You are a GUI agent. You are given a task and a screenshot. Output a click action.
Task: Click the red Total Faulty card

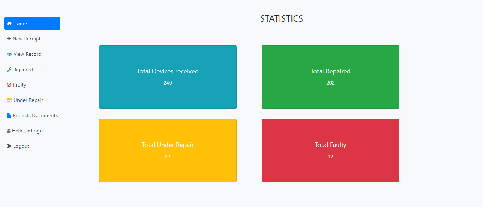330,151
